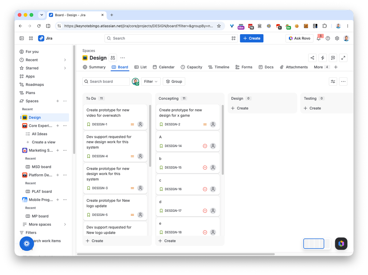368x275 pixels.
Task: Click the feedback icon beside automation
Action: (x=333, y=58)
